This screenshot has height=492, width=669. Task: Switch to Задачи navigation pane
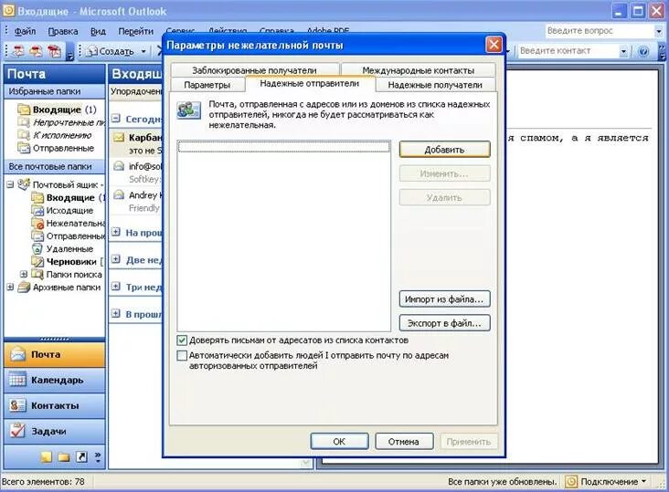tap(54, 431)
